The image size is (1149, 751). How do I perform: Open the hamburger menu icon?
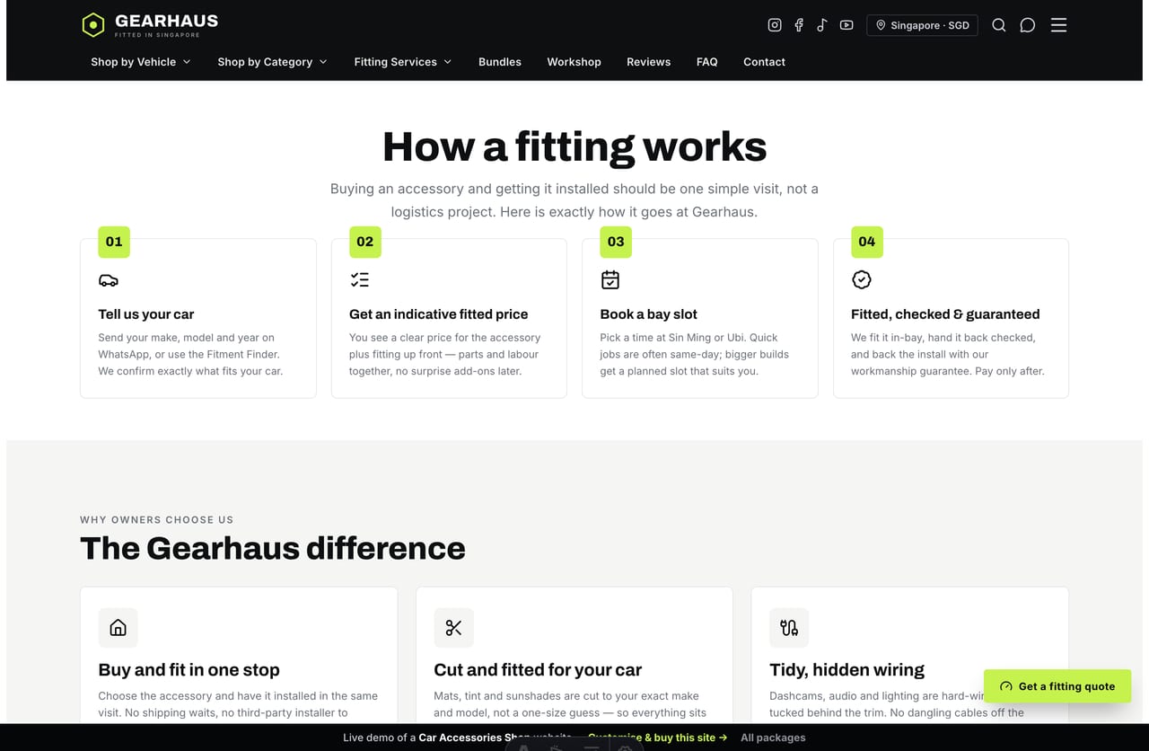click(1059, 25)
